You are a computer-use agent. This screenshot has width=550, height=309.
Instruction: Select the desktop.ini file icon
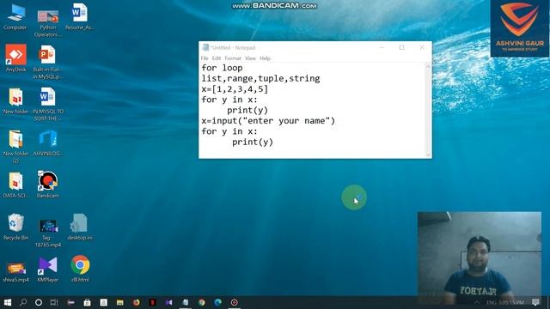[80, 227]
